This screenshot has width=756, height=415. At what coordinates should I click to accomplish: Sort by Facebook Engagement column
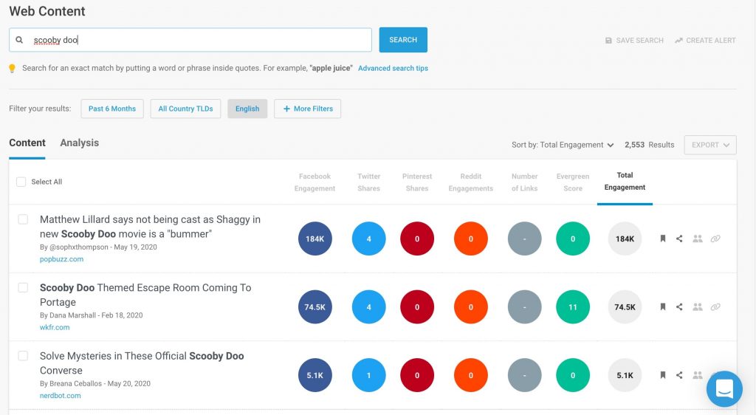point(315,182)
